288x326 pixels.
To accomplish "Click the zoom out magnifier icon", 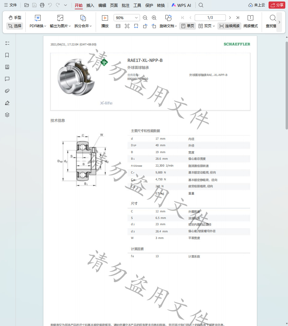I will click(145, 18).
